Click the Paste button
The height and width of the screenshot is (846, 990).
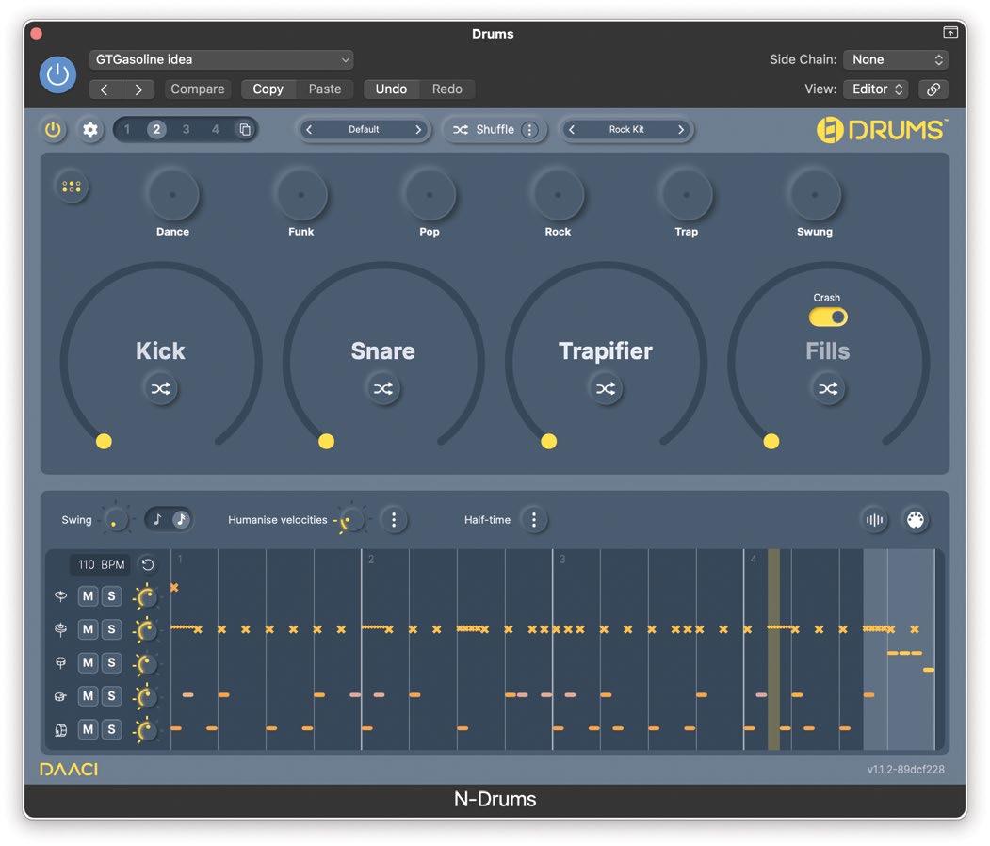[x=325, y=89]
